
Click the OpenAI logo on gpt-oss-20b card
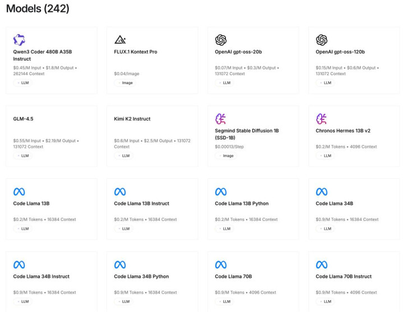221,40
